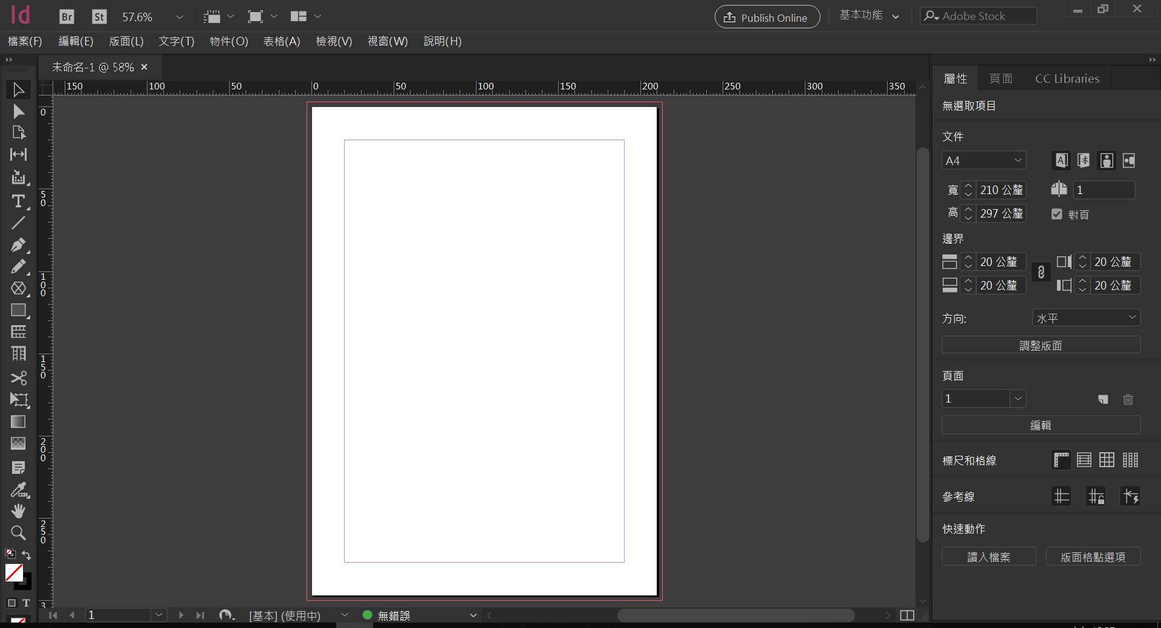Select the Hand tool
The image size is (1161, 628).
point(18,511)
